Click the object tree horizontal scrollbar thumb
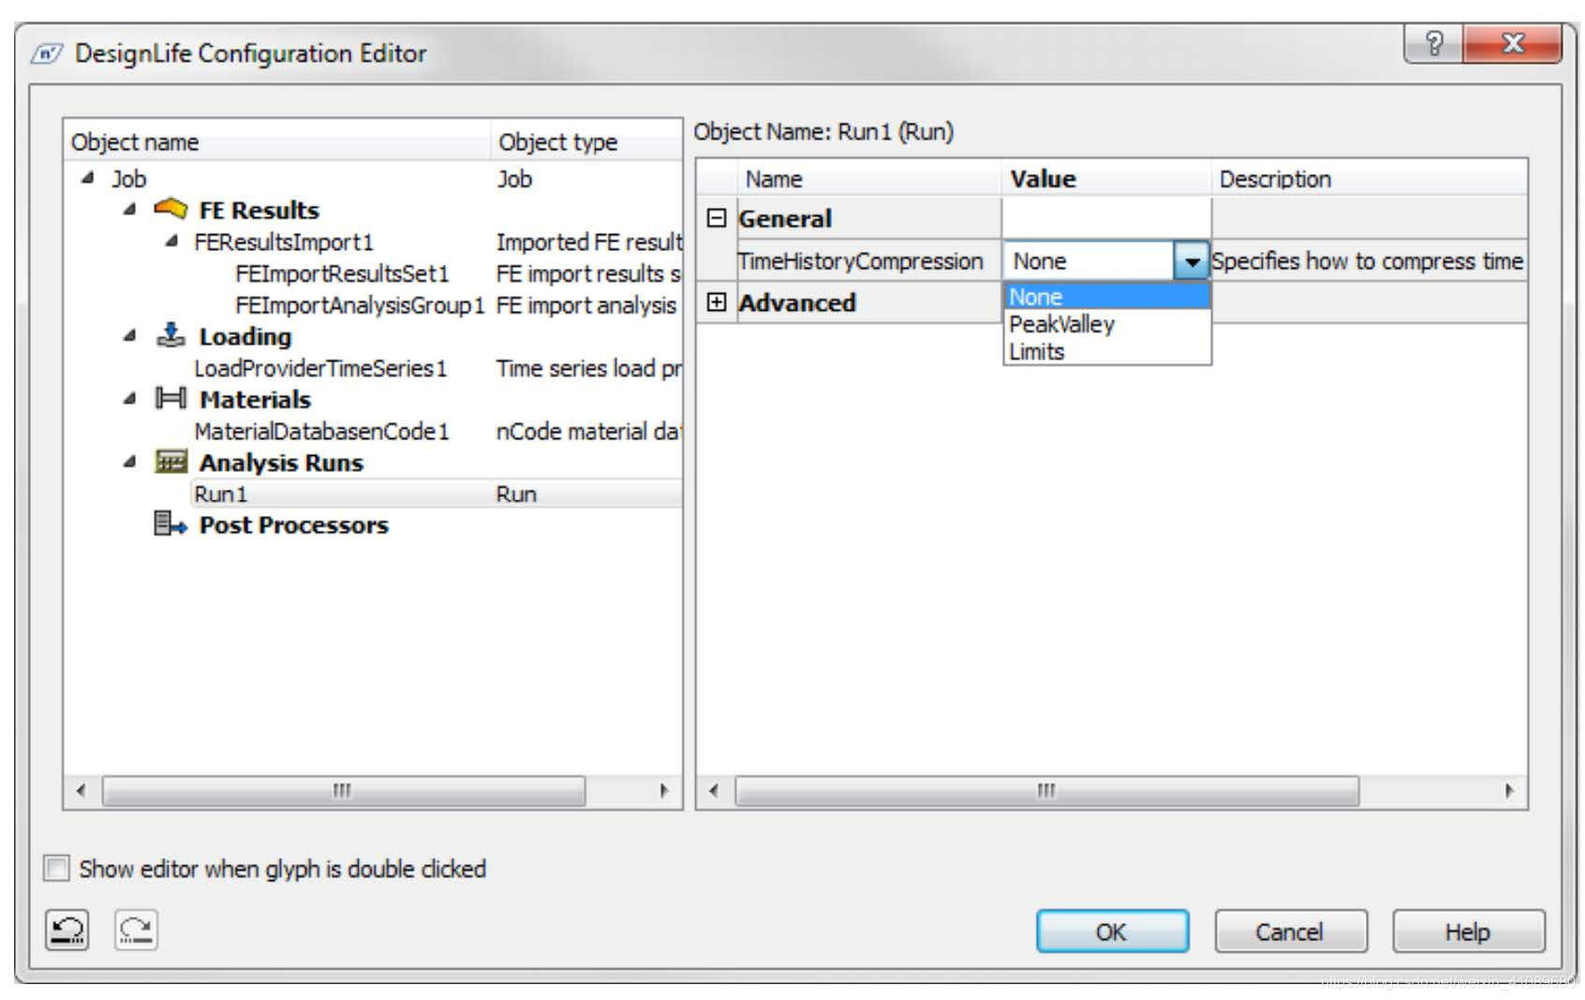The image size is (1585, 1000). click(343, 791)
